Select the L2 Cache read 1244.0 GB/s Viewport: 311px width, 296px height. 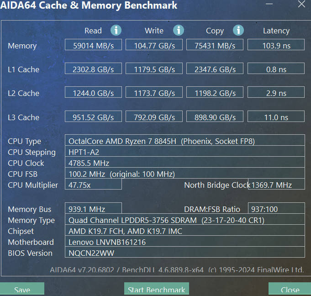pos(93,92)
